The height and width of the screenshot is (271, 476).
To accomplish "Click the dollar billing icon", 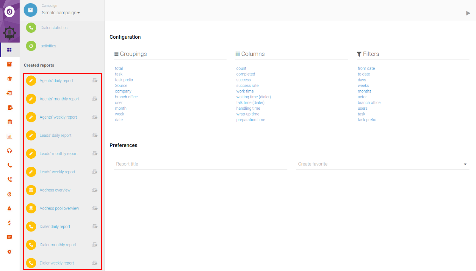I will click(10, 223).
